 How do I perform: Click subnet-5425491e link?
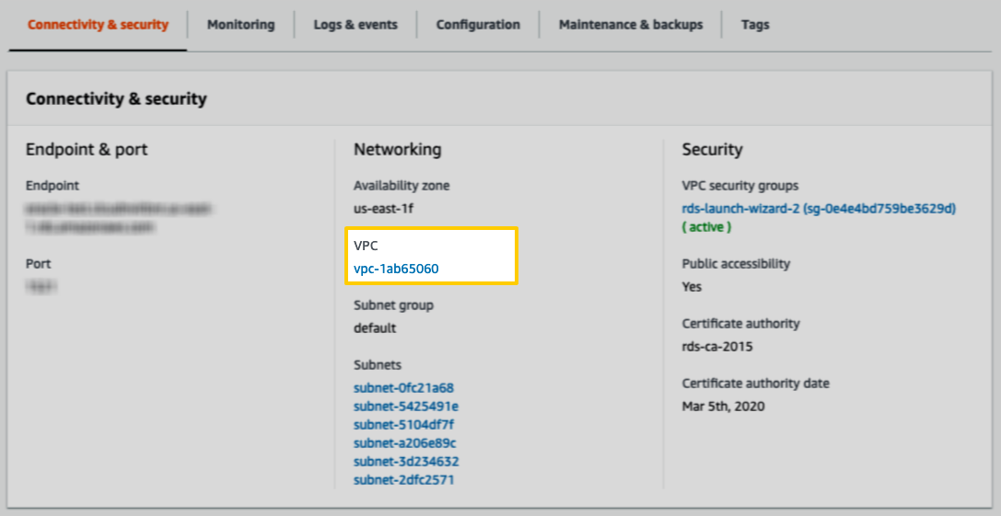[x=406, y=407]
